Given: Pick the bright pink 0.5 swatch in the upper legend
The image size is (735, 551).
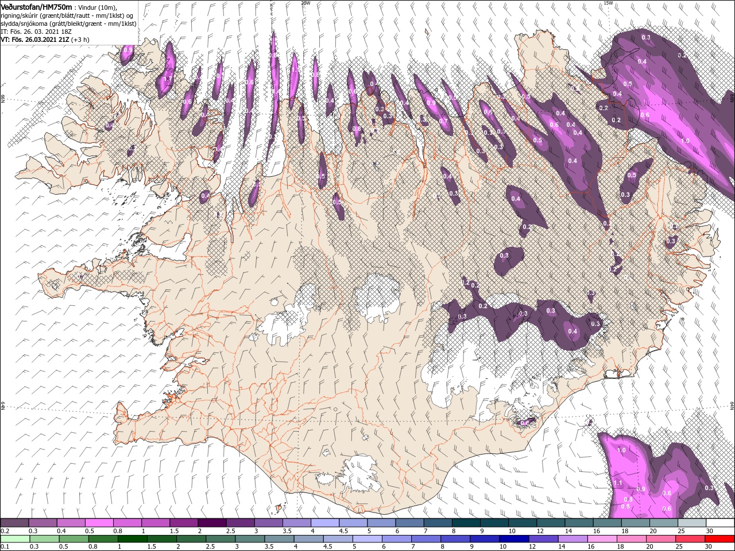Looking at the screenshot, I should (99, 523).
